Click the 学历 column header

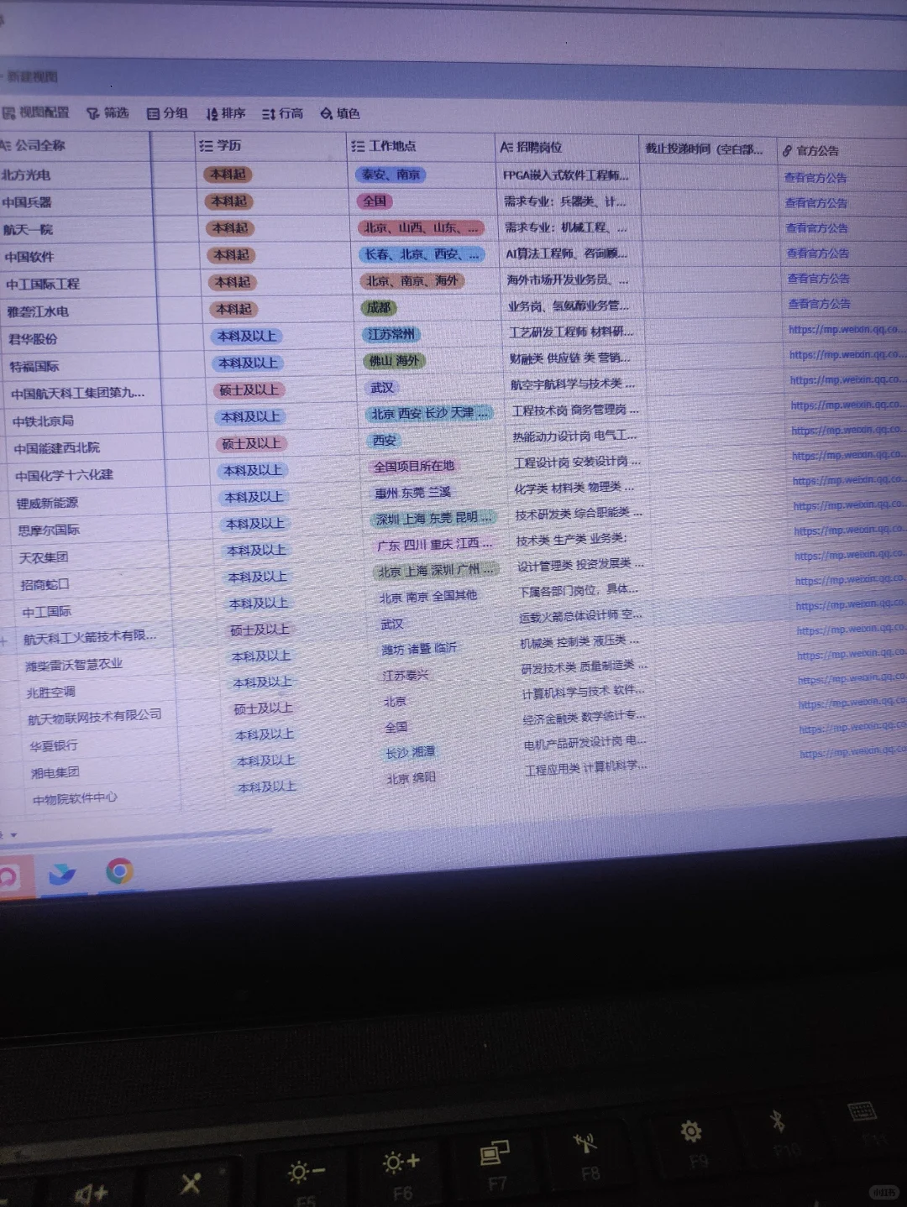221,146
